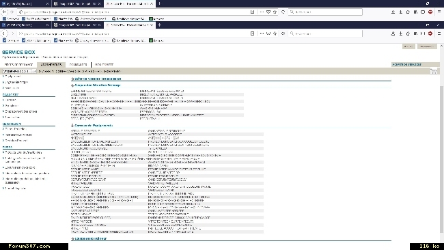Image resolution: width=444 pixels, height=250 pixels.
Task: Focus the search field in the lower browser toolbar
Action: pos(325,33)
